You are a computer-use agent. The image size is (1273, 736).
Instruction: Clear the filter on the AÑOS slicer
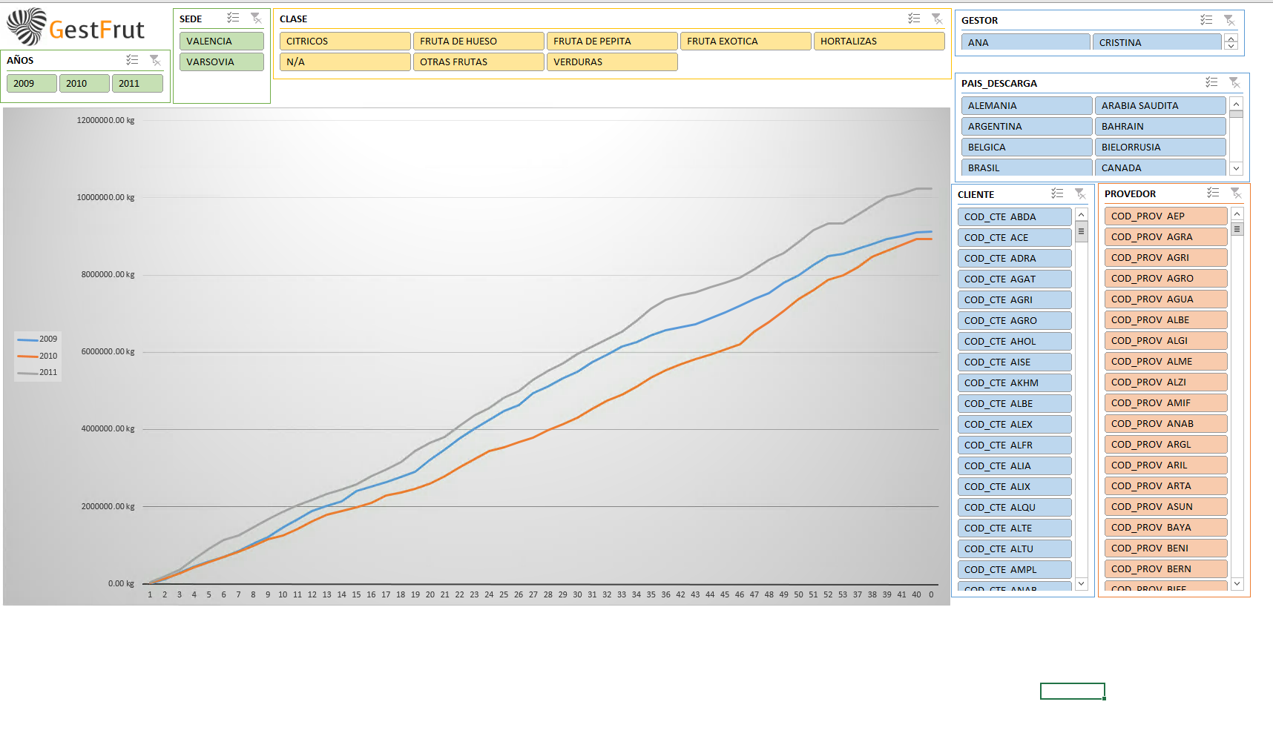pyautogui.click(x=155, y=60)
